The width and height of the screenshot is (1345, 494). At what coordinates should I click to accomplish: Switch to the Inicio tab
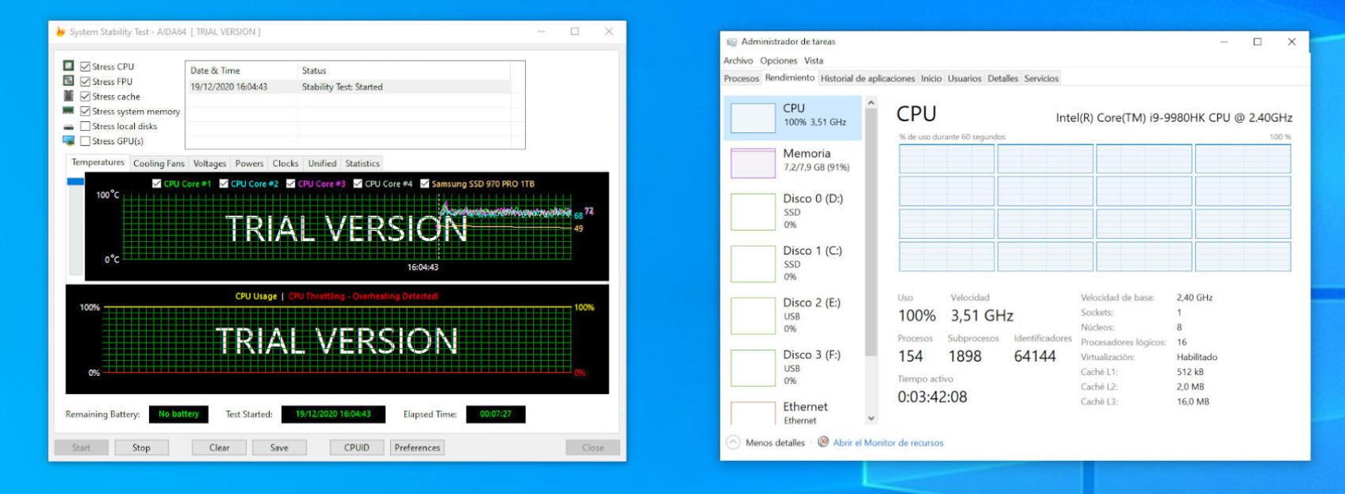931,78
